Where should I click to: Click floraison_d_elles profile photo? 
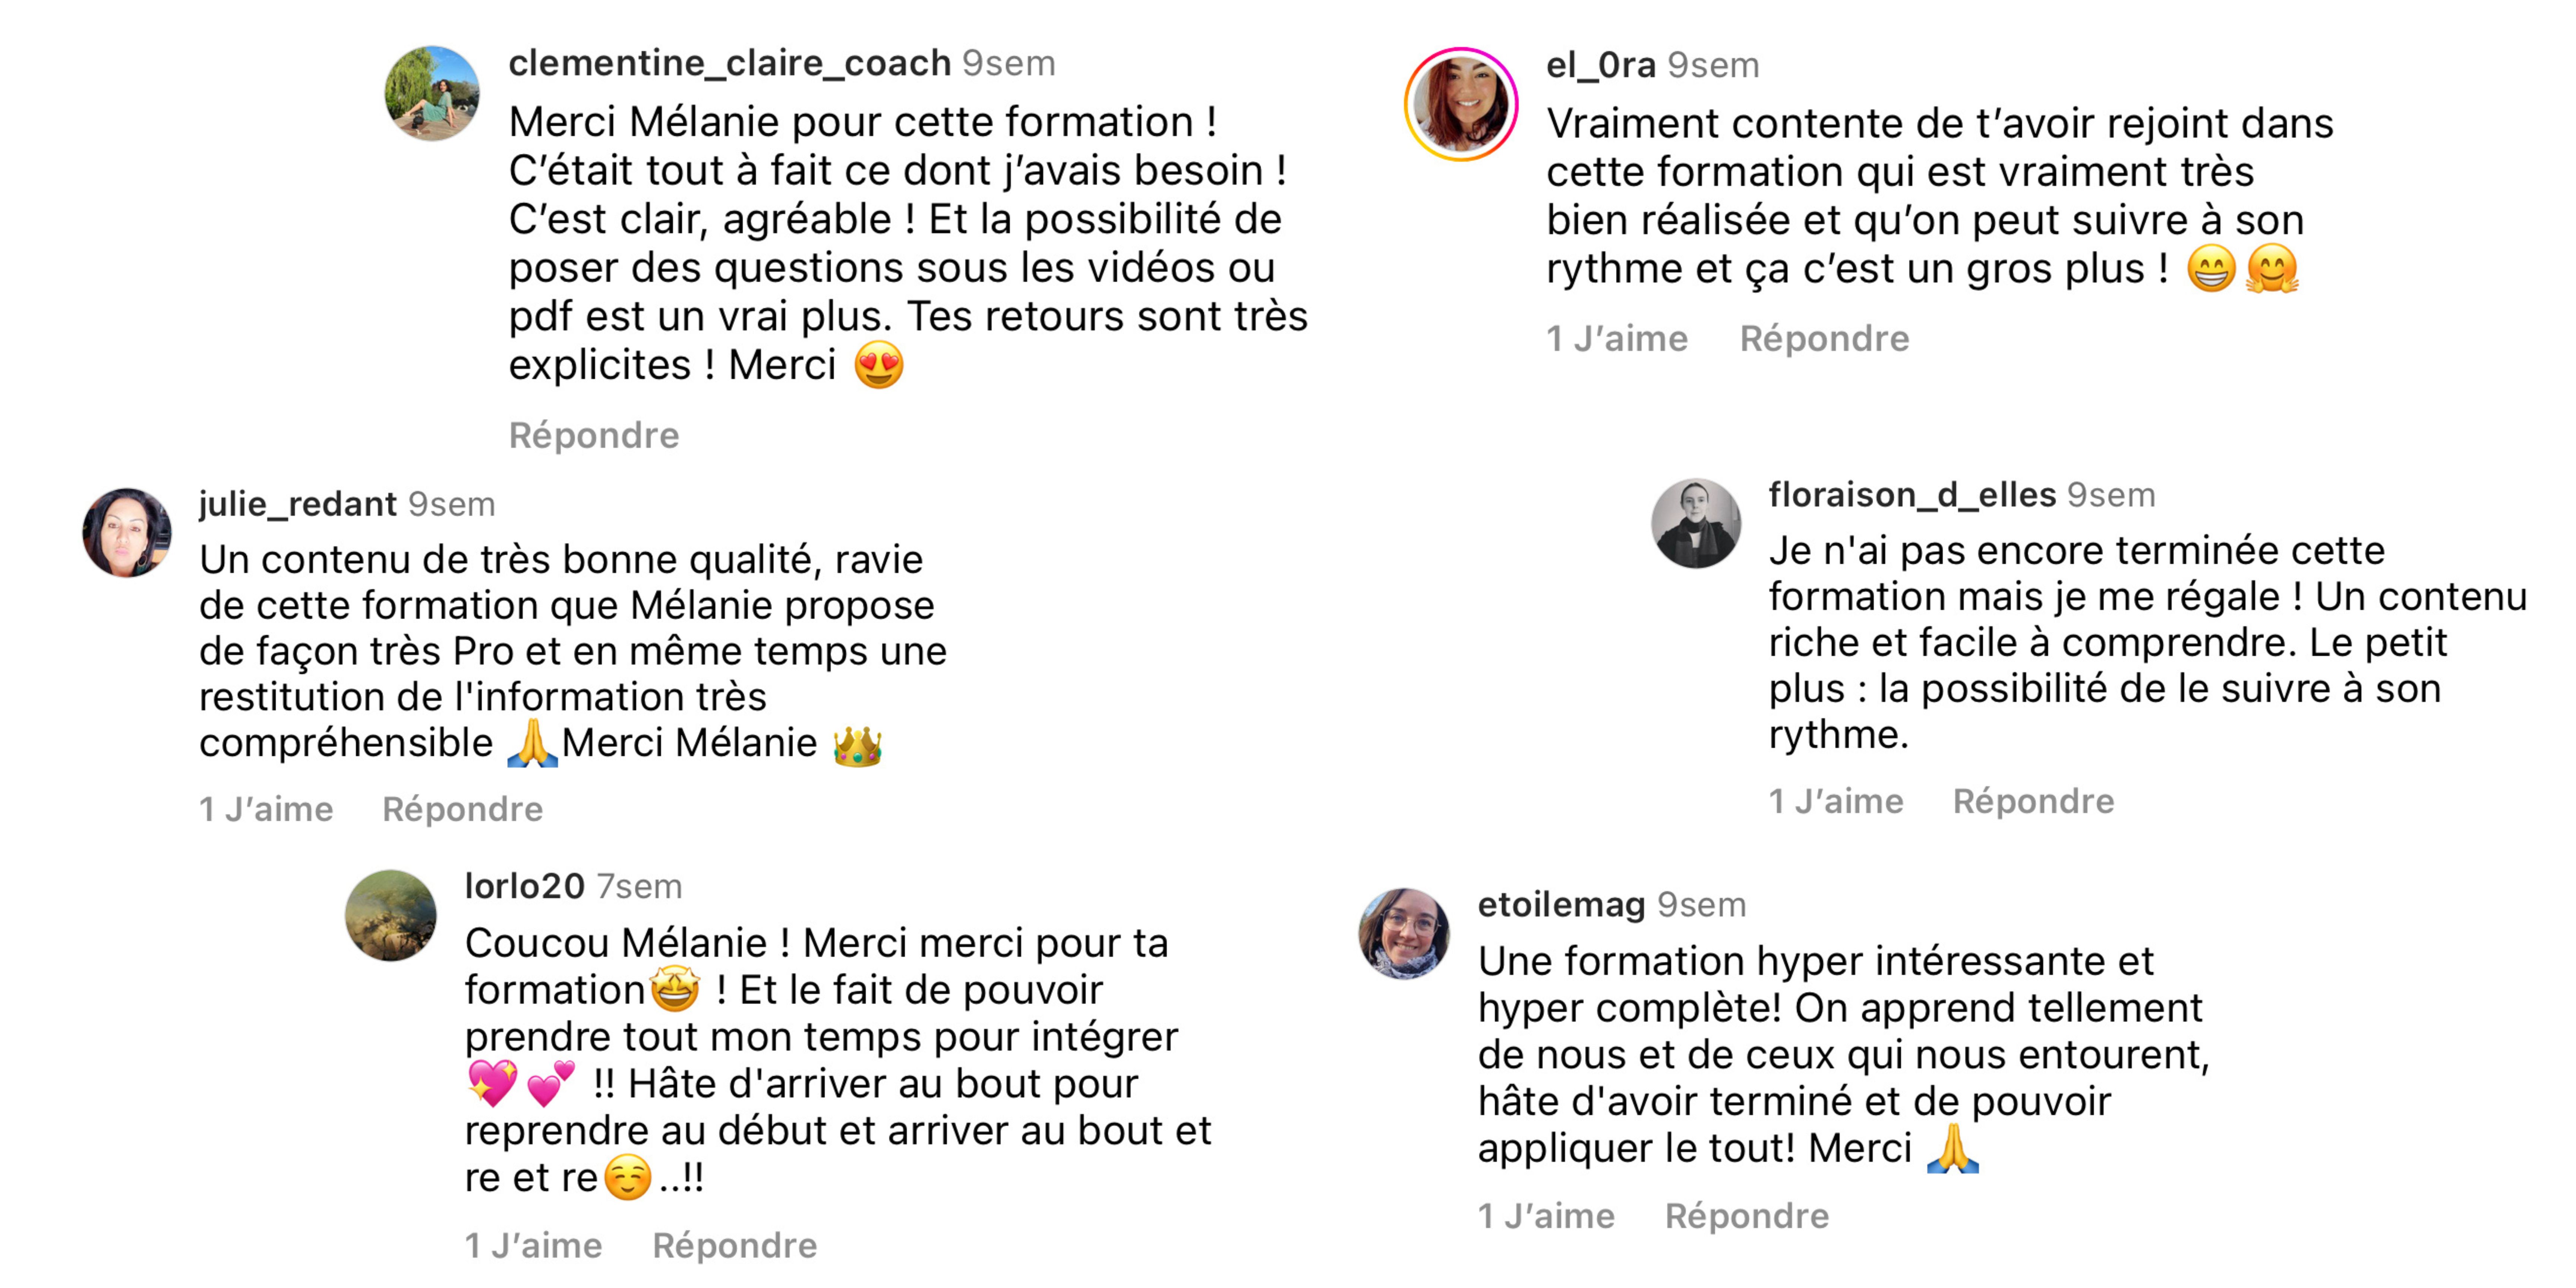1696,523
